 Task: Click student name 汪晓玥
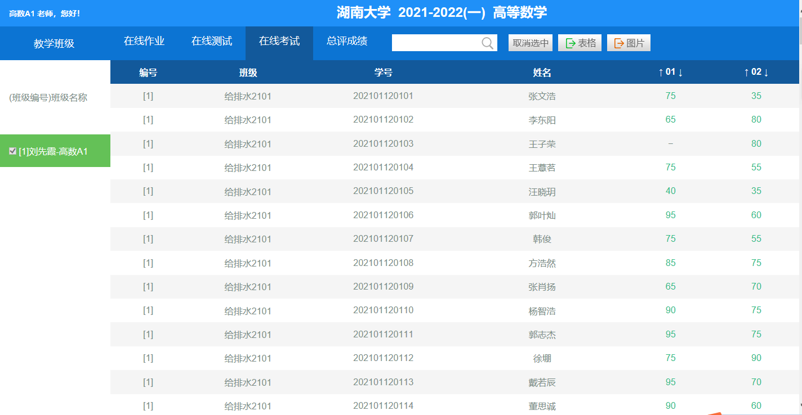[542, 192]
